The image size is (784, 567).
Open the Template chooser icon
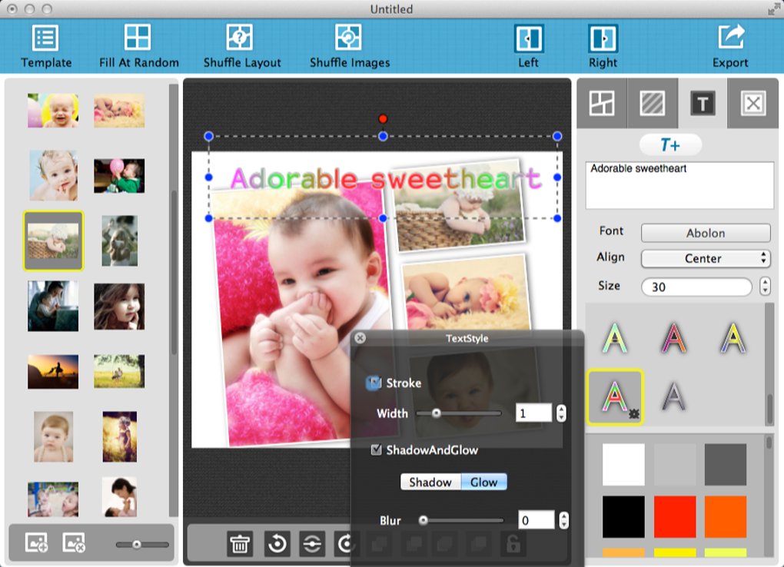point(45,38)
